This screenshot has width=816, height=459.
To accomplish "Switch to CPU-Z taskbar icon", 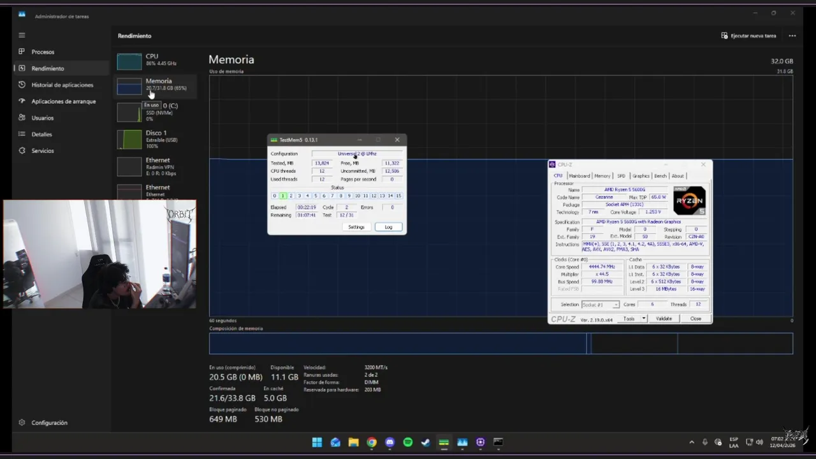I will [x=481, y=442].
